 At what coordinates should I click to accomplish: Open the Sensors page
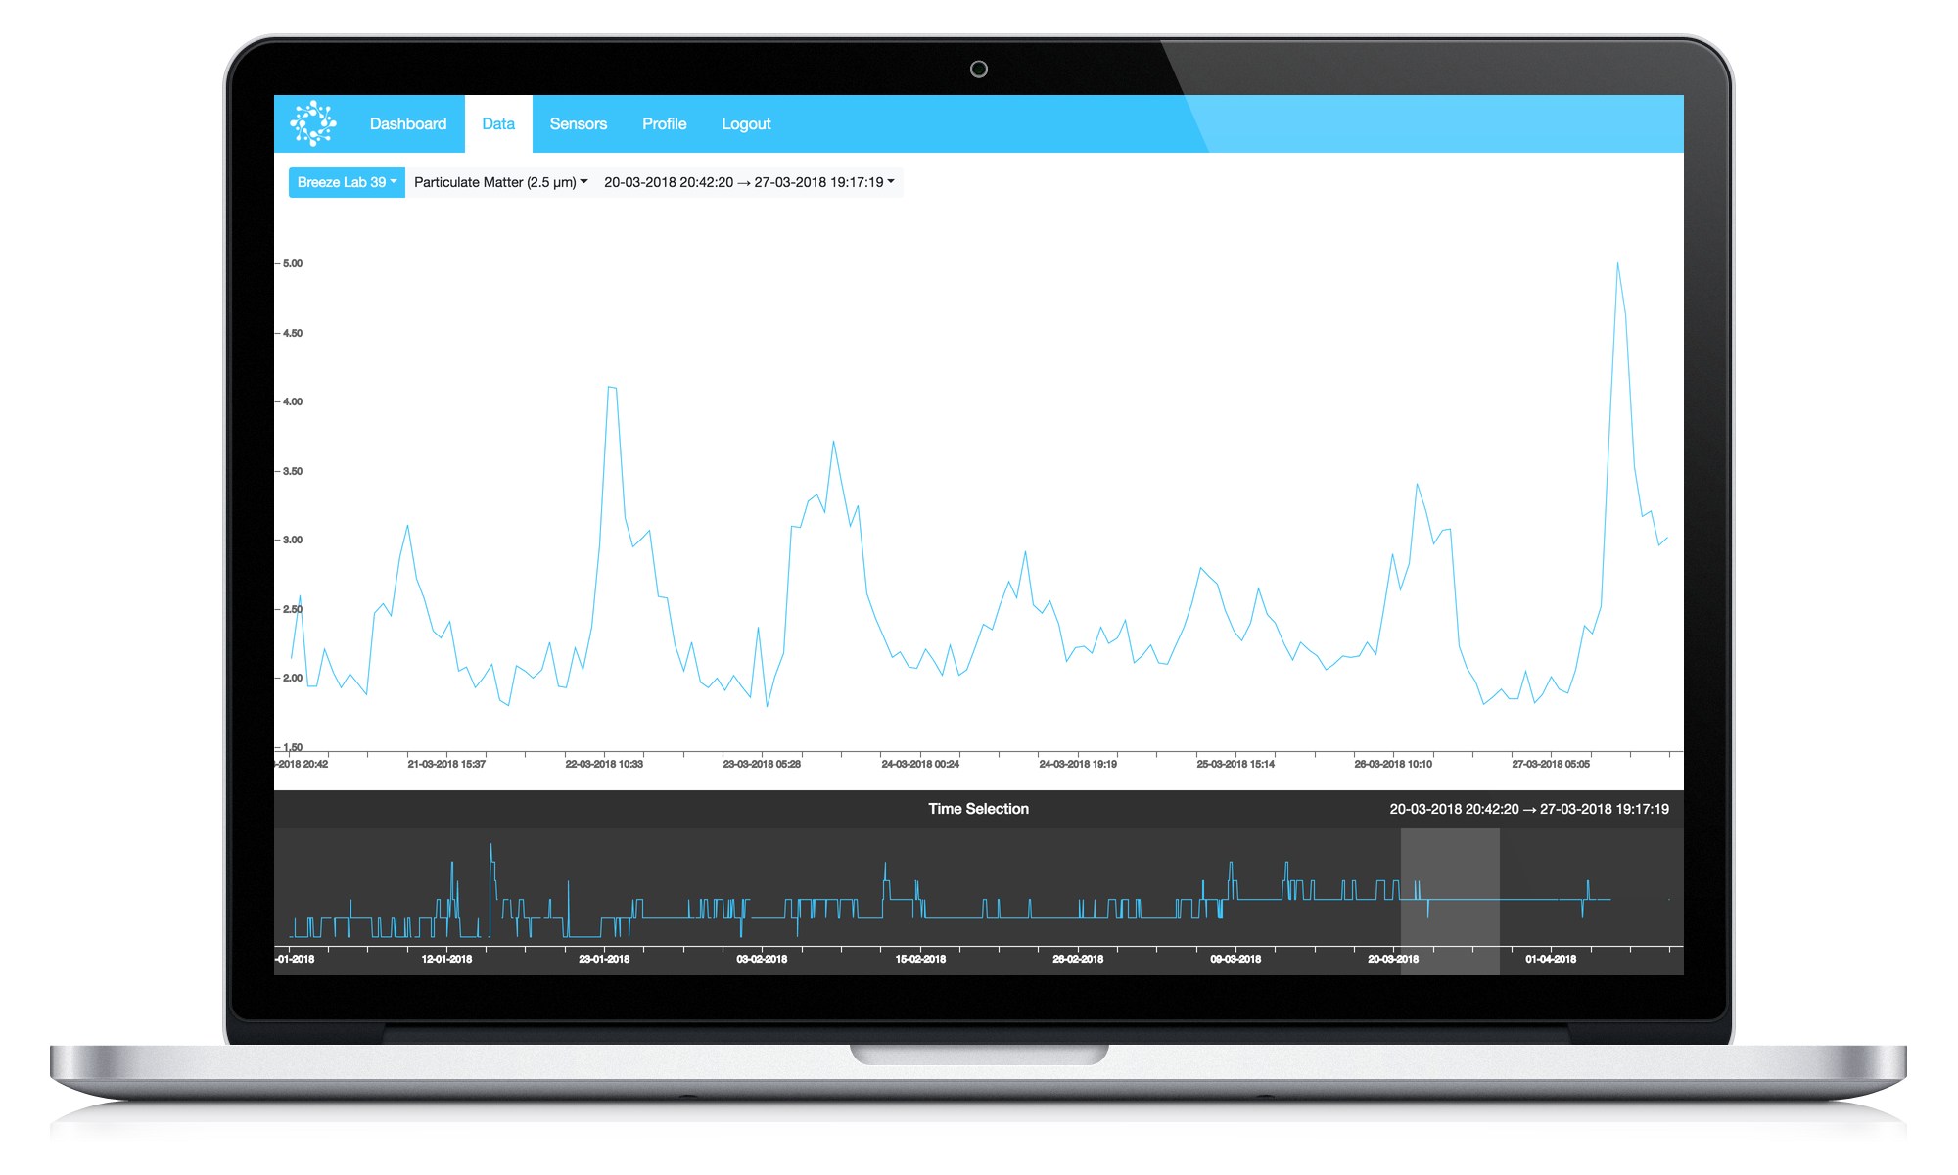point(579,123)
